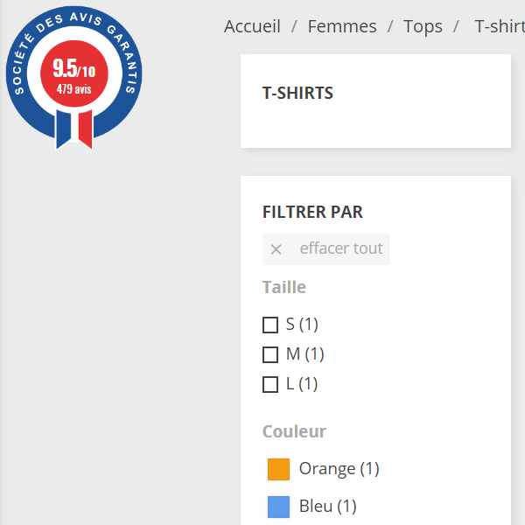Click the T-shirts breadcrumb item
The width and height of the screenshot is (525, 525).
[499, 26]
